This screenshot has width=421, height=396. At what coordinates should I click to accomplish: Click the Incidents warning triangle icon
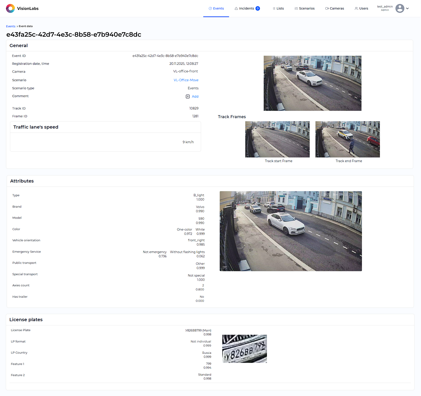236,8
